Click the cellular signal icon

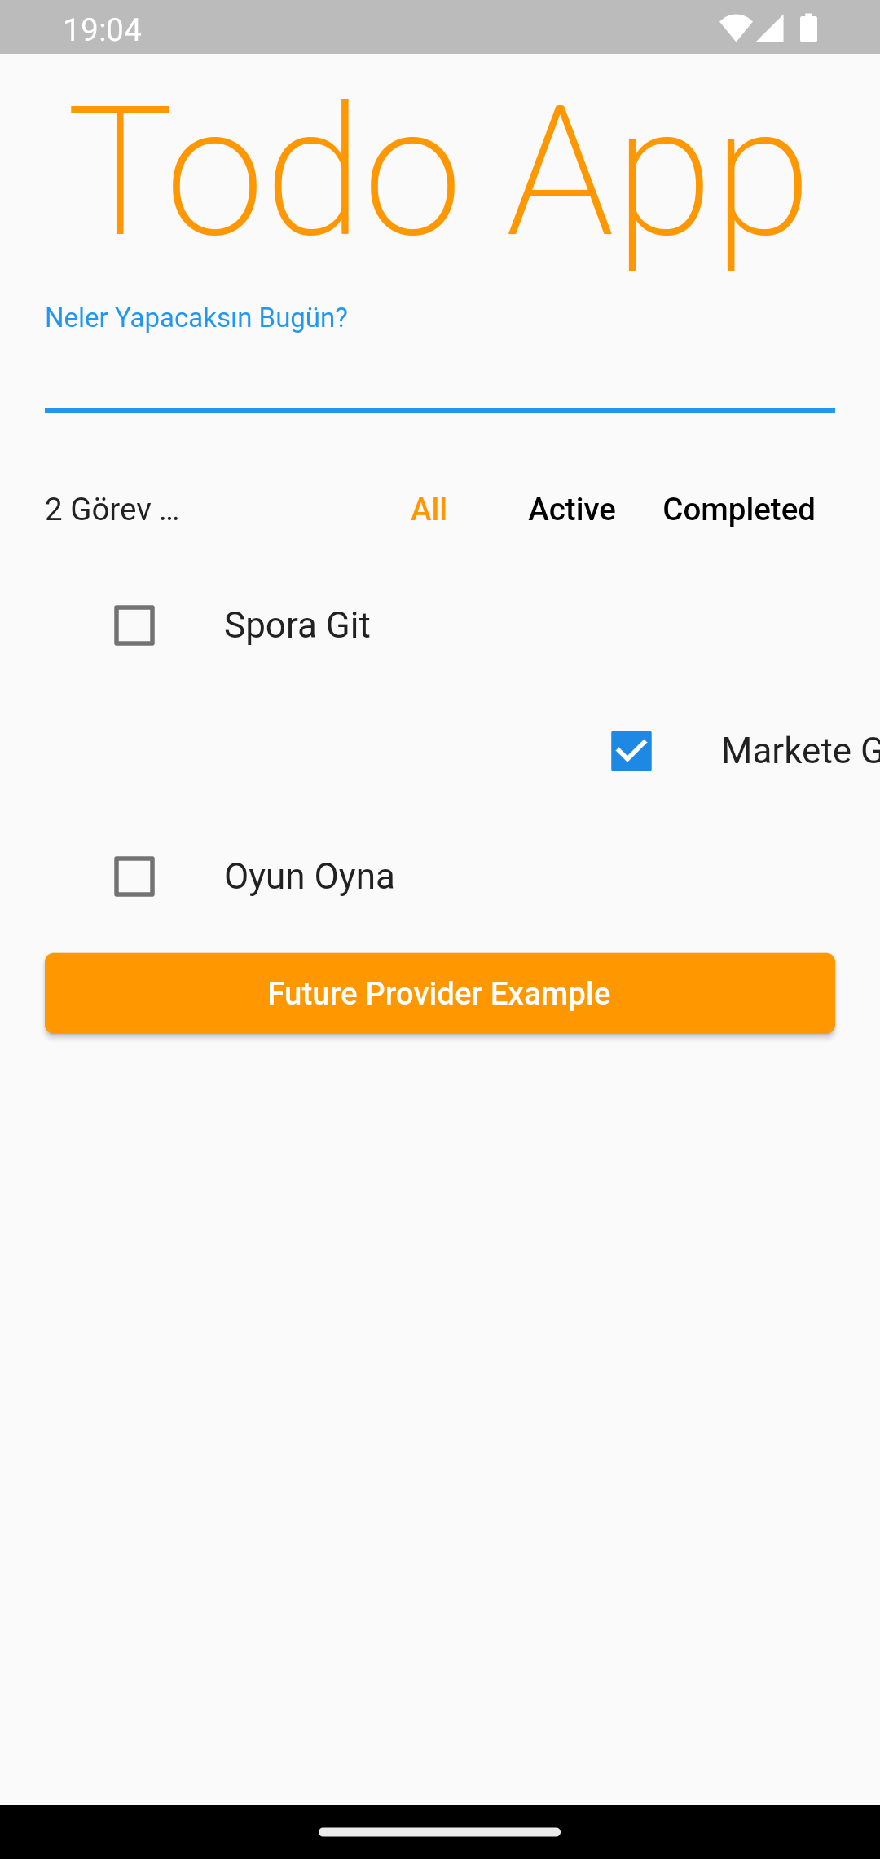pyautogui.click(x=770, y=27)
